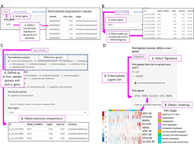Check severe dysplasia next to checked moderate dysplasia
The image size is (194, 144).
(x=62, y=75)
